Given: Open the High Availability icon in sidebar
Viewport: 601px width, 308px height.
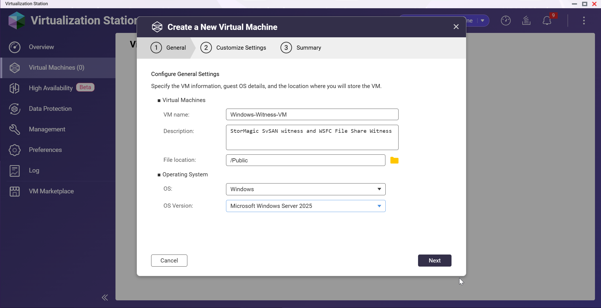Looking at the screenshot, I should pos(15,88).
